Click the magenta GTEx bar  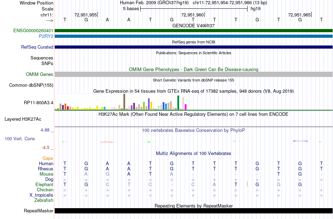(x=186, y=107)
